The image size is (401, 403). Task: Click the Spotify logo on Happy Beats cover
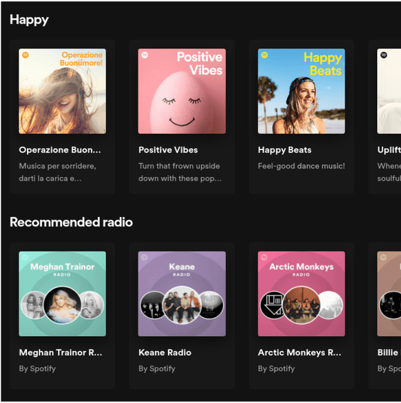tap(264, 55)
